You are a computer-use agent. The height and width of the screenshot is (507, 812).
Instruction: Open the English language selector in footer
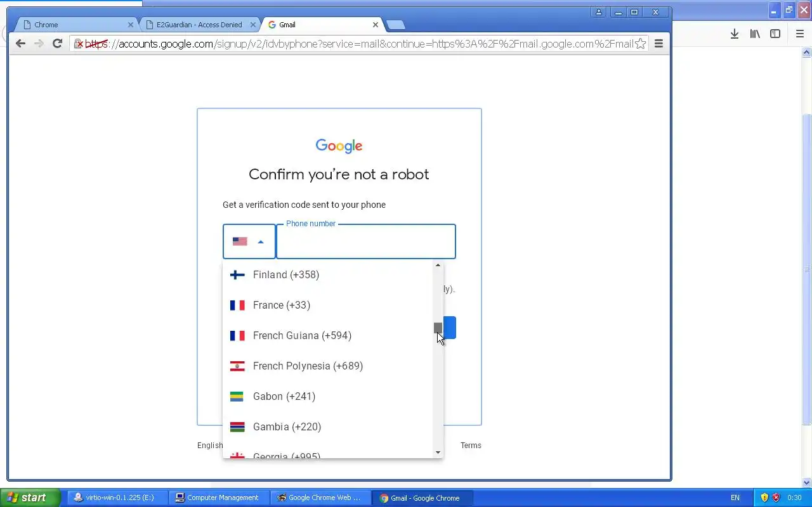[210, 446]
